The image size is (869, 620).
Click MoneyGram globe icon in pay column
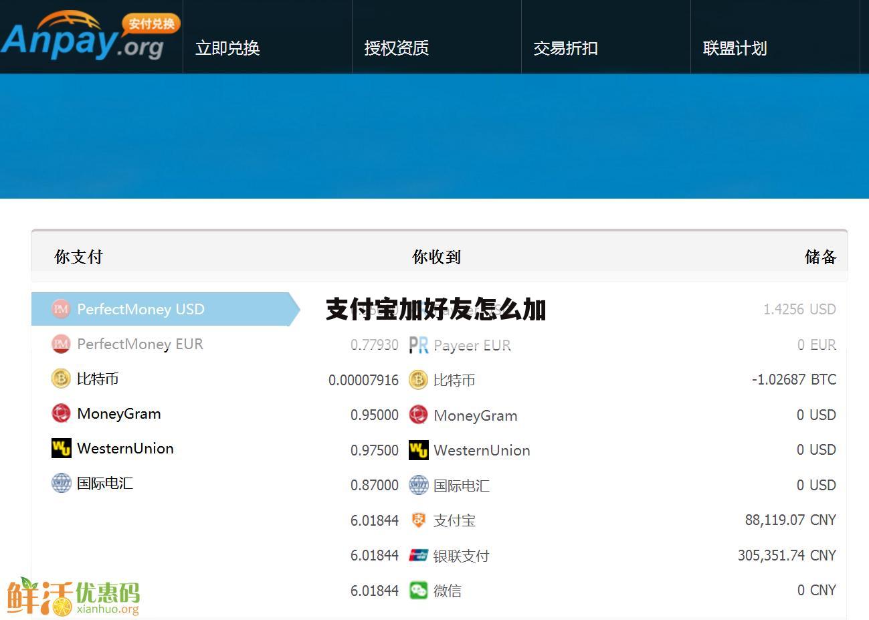click(x=61, y=413)
